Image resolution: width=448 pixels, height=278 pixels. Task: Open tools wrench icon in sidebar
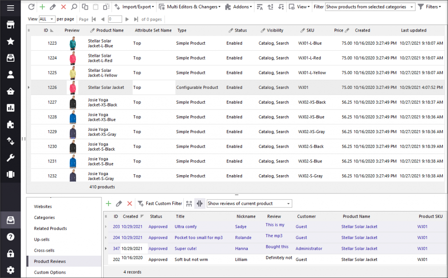click(10, 158)
